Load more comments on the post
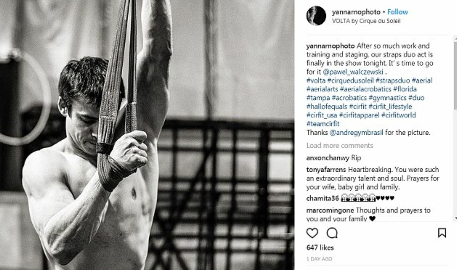Screen dimensions: 457x270 (340, 145)
